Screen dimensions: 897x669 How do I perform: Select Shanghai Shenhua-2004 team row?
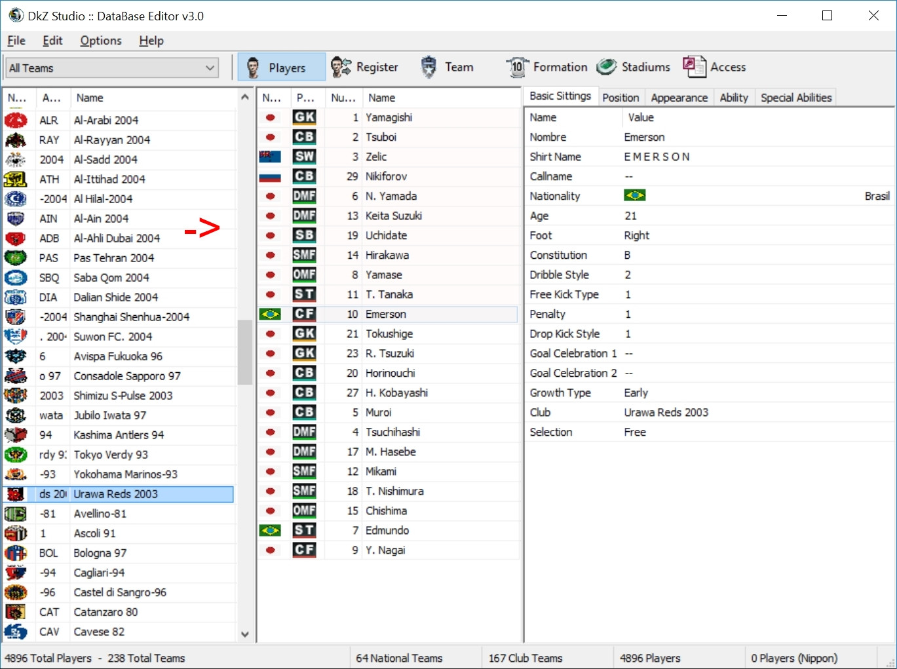[119, 317]
